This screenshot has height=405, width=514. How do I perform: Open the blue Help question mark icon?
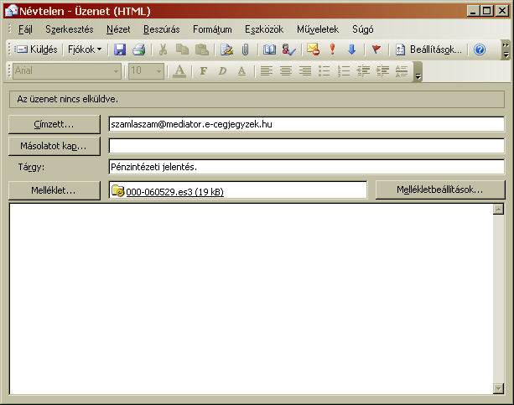[480, 49]
